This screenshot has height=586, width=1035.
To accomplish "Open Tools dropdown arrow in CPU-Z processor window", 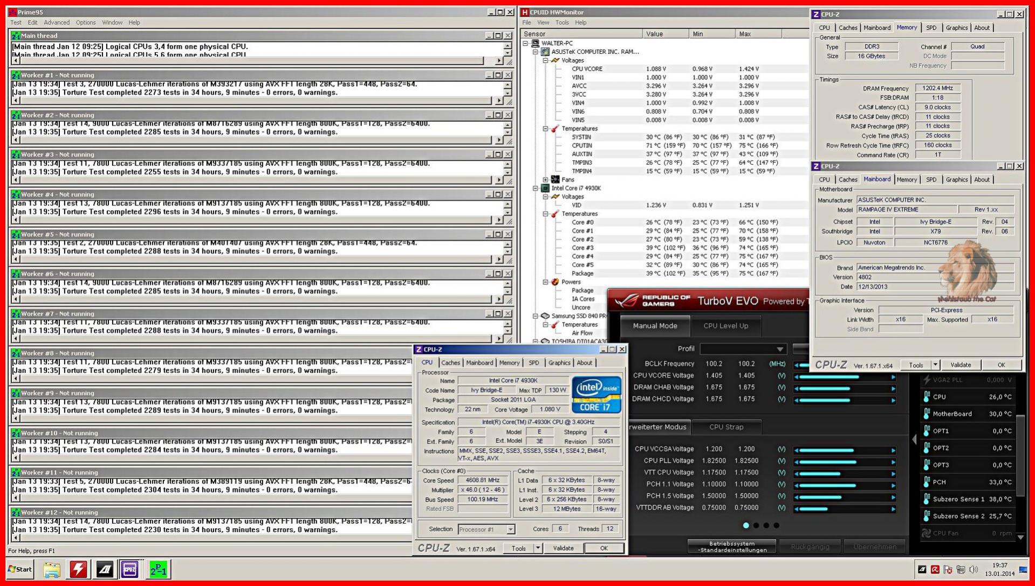I will pyautogui.click(x=538, y=548).
